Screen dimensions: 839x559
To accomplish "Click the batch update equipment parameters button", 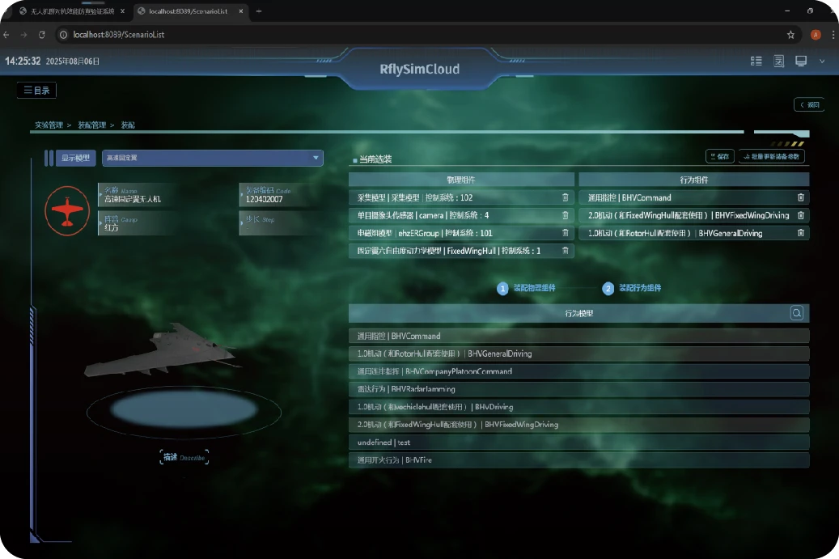I will [771, 156].
